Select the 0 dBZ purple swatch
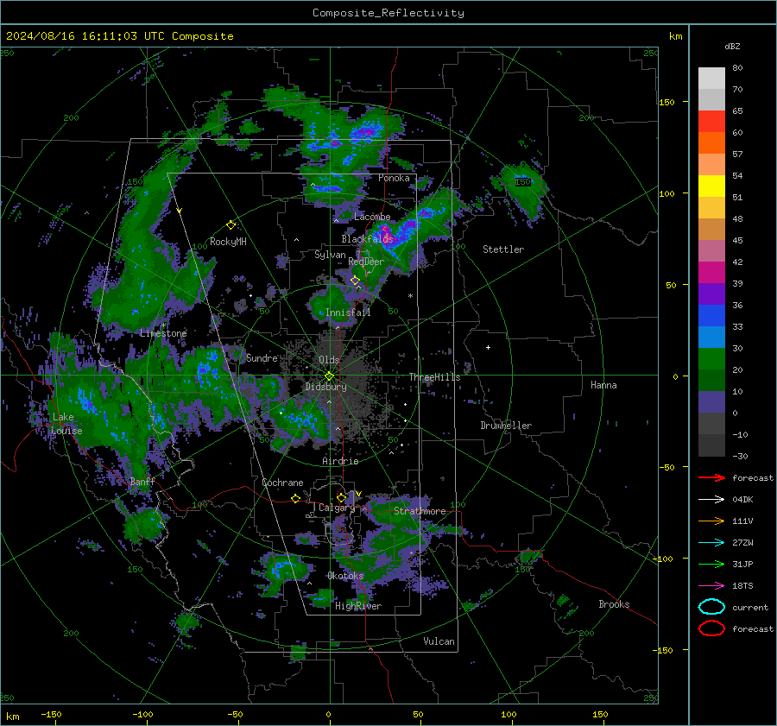Screen dimensions: 777x726 [711, 401]
